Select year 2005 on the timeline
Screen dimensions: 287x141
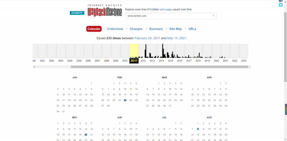[79, 61]
